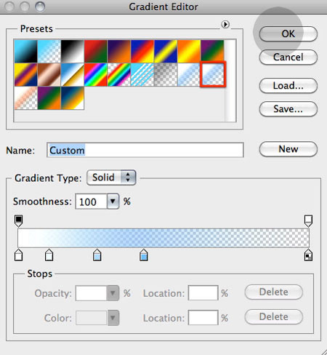The height and width of the screenshot is (355, 327).
Task: Select the leftmost white color stop
Action: pyautogui.click(x=18, y=255)
